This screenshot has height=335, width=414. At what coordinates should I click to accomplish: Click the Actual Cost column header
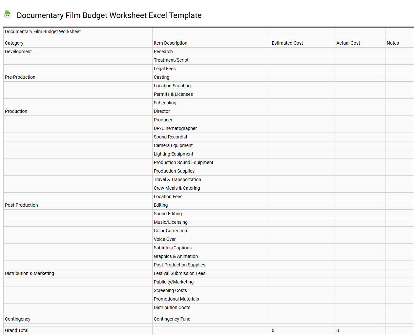(x=348, y=43)
